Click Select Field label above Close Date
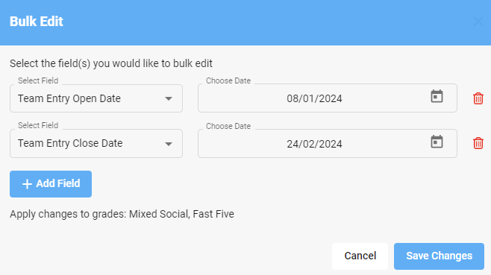Viewport: 491px width, 275px height. coord(38,125)
